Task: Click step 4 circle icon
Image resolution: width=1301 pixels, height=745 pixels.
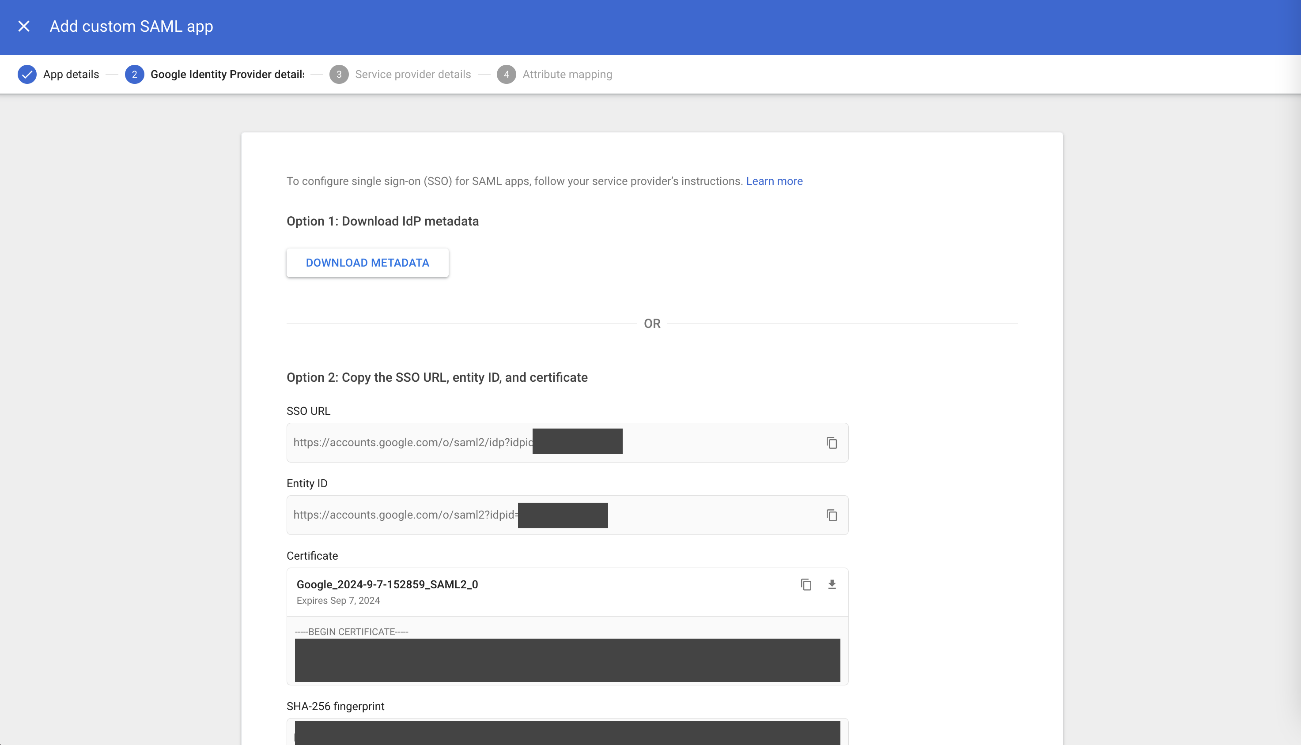Action: point(506,74)
